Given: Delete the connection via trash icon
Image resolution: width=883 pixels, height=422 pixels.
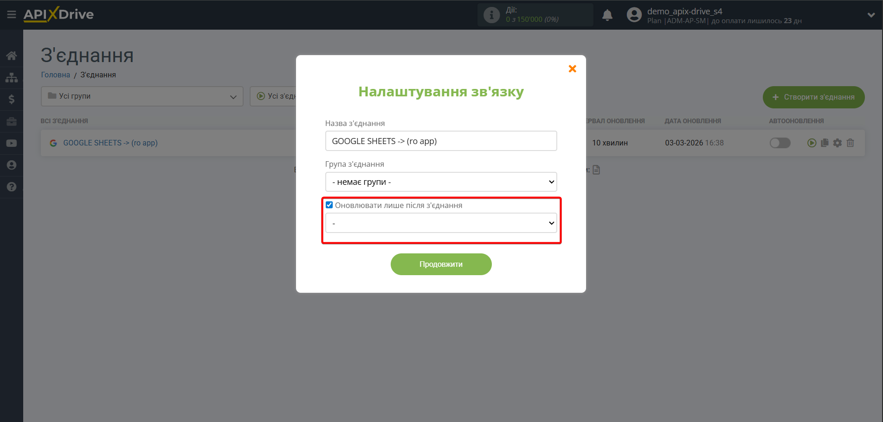Looking at the screenshot, I should (850, 143).
